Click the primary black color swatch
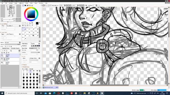This screenshot has height=95, width=170. (37, 23)
